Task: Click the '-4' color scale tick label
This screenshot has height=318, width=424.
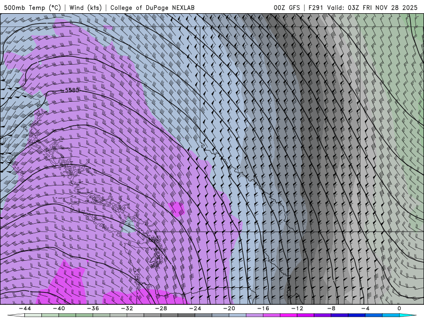Action: [365, 308]
